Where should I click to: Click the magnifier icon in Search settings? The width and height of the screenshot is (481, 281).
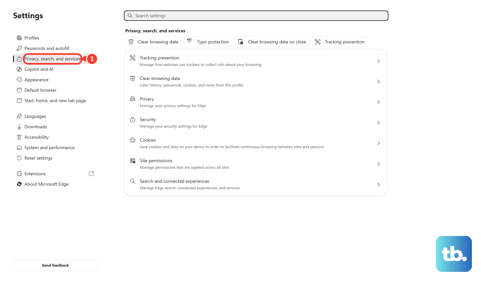(130, 16)
